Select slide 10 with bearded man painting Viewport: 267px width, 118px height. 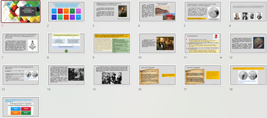click(157, 43)
